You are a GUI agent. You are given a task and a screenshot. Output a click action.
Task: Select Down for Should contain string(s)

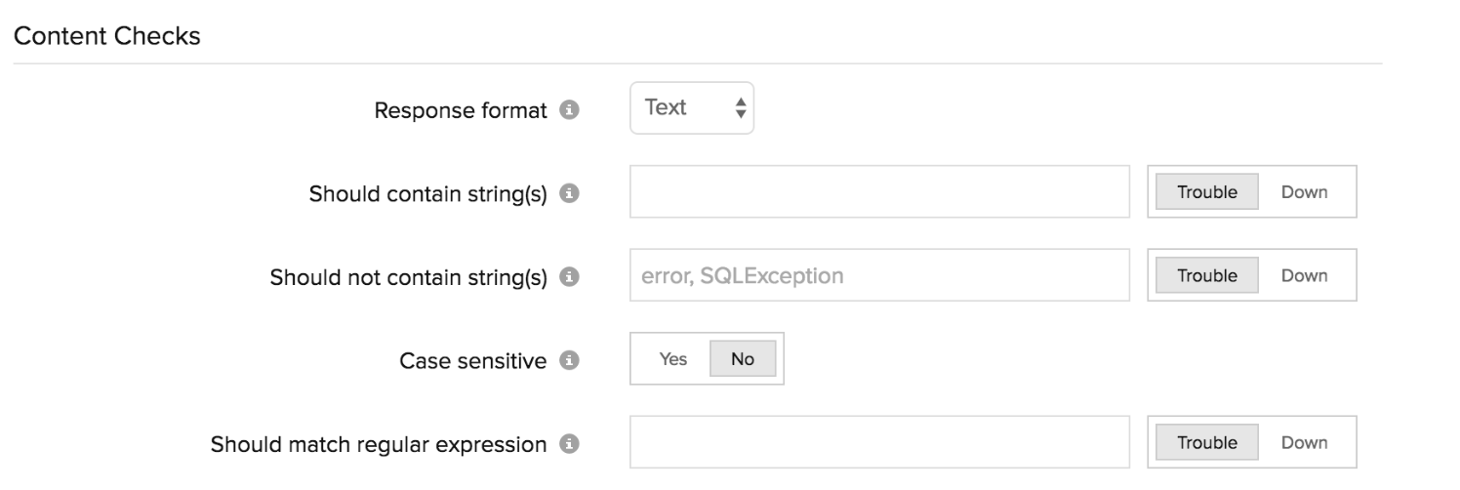[1304, 192]
